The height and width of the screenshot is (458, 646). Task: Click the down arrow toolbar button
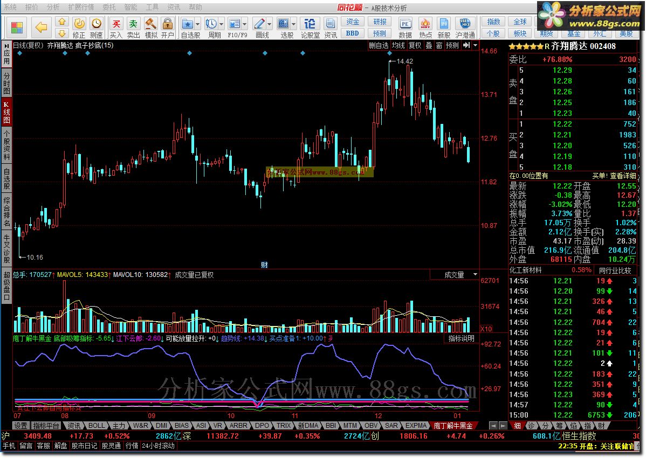tap(62, 33)
